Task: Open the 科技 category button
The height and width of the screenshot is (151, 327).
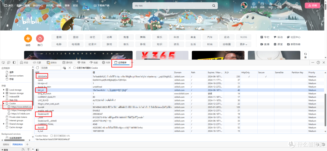Action: [177, 37]
